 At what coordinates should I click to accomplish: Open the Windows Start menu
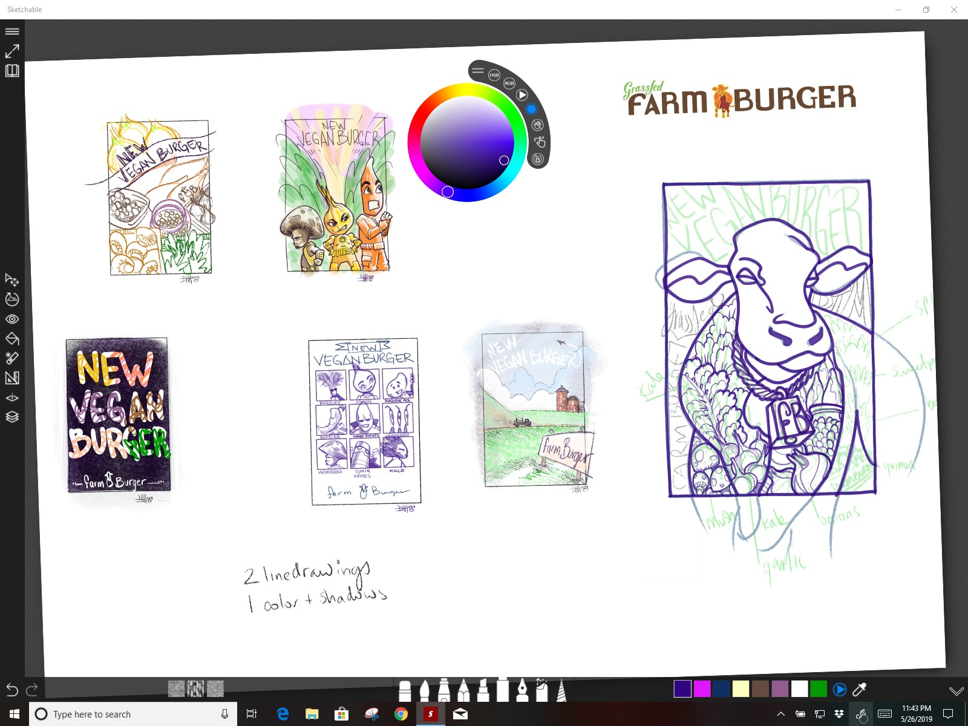[x=15, y=714]
